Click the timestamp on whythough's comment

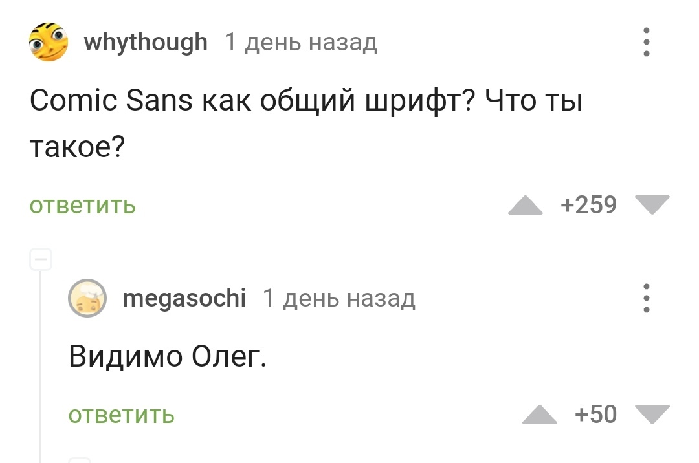(x=300, y=43)
